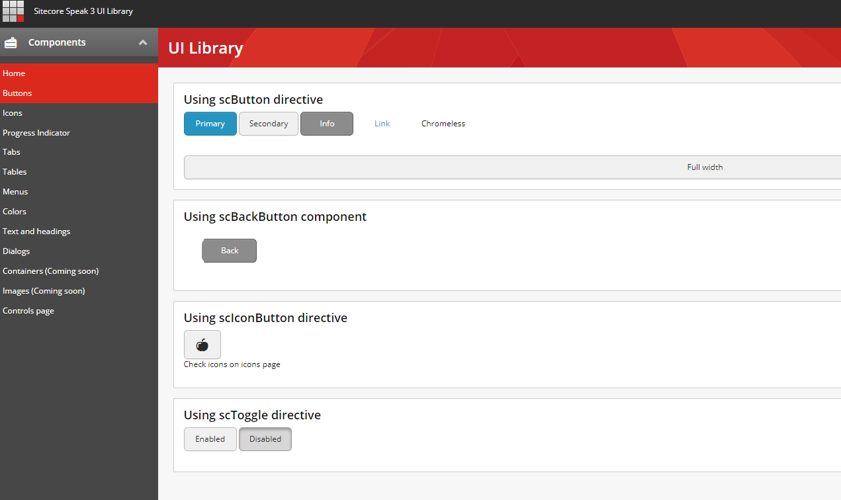Click the Sitecore grid logo icon
Screen dimensions: 841x500
point(13,11)
